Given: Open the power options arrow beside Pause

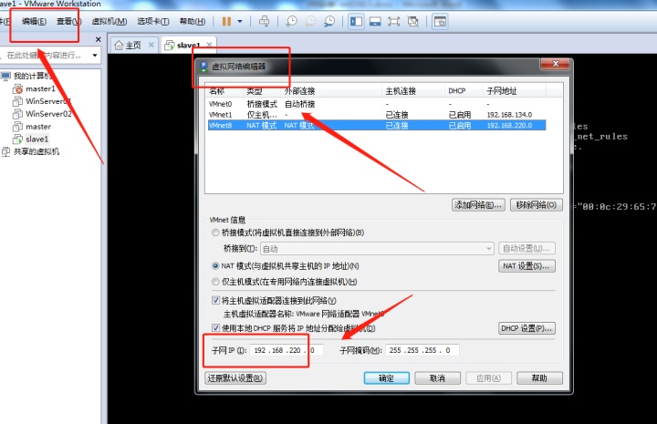Looking at the screenshot, I should pos(240,21).
